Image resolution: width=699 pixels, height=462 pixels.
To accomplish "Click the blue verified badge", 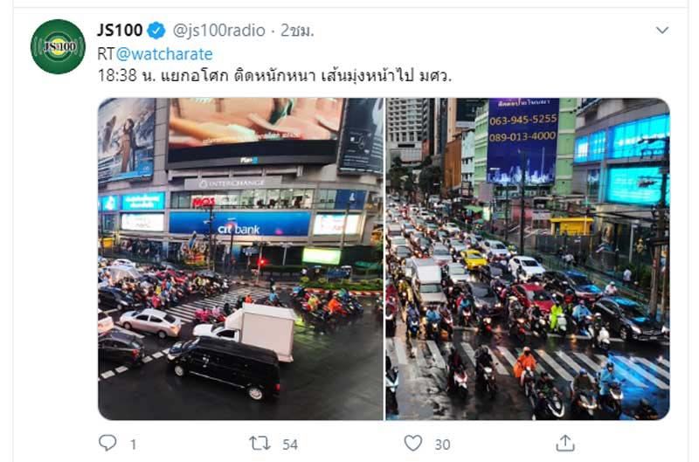I will coord(156,31).
